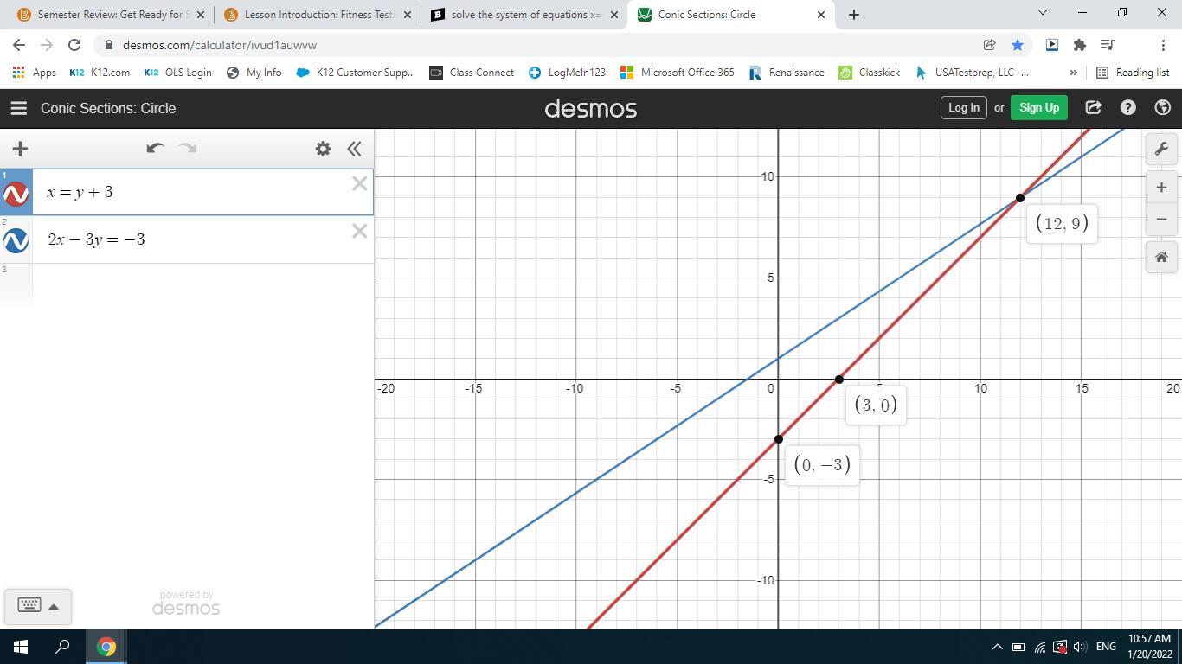Open the Classkick bookmark
Image resolution: width=1182 pixels, height=664 pixels.
coord(870,73)
